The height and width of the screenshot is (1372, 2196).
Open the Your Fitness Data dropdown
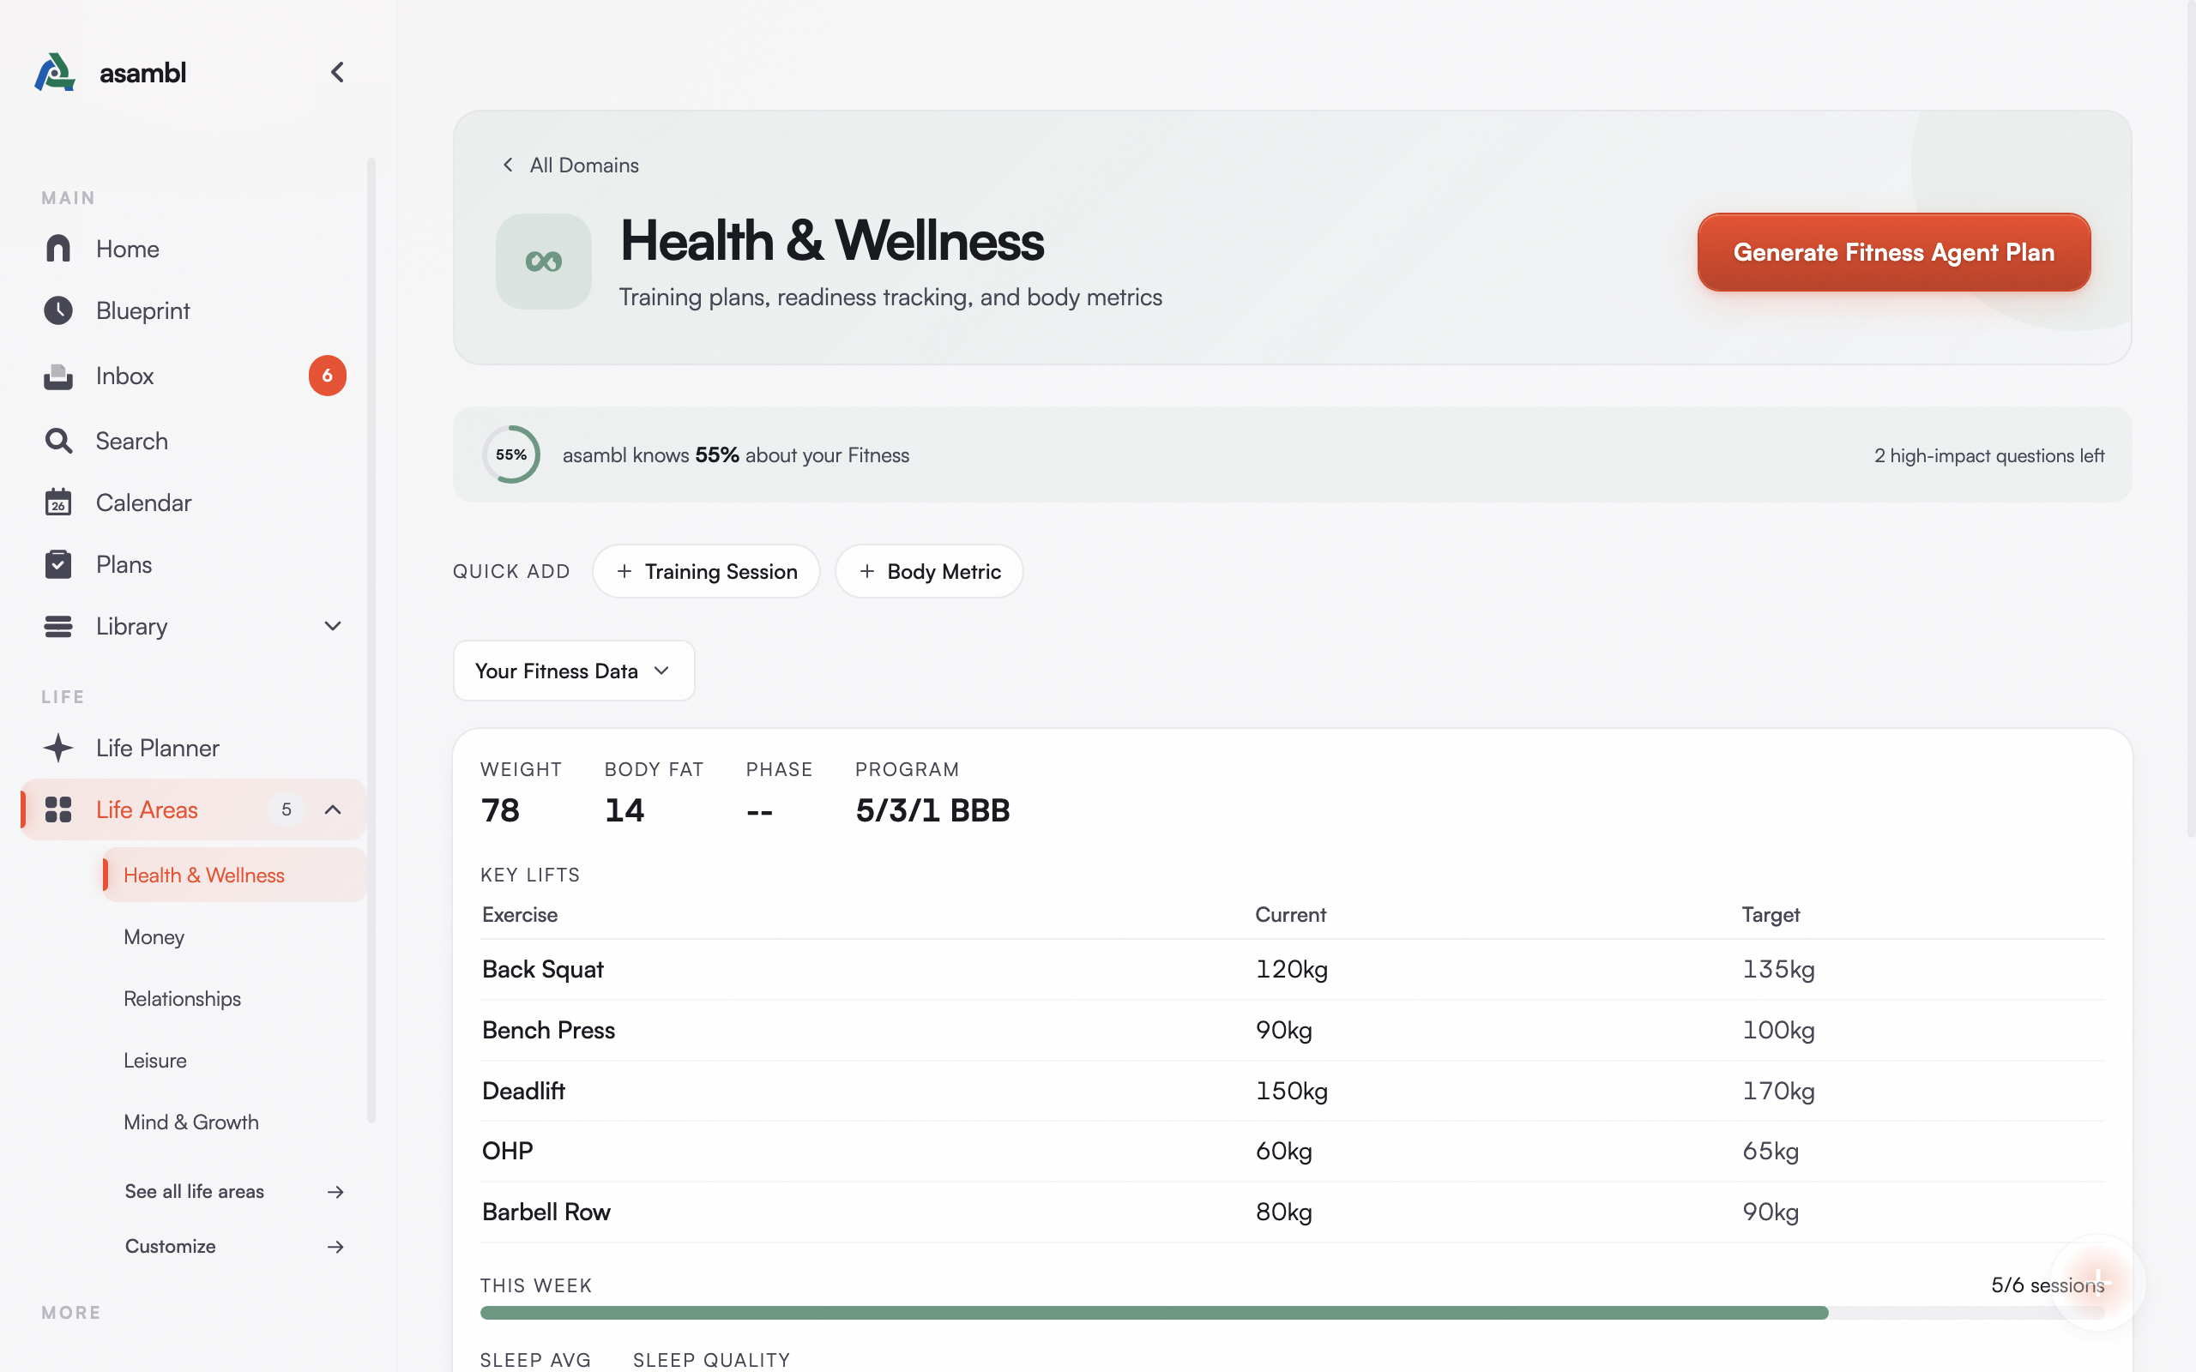pyautogui.click(x=573, y=671)
